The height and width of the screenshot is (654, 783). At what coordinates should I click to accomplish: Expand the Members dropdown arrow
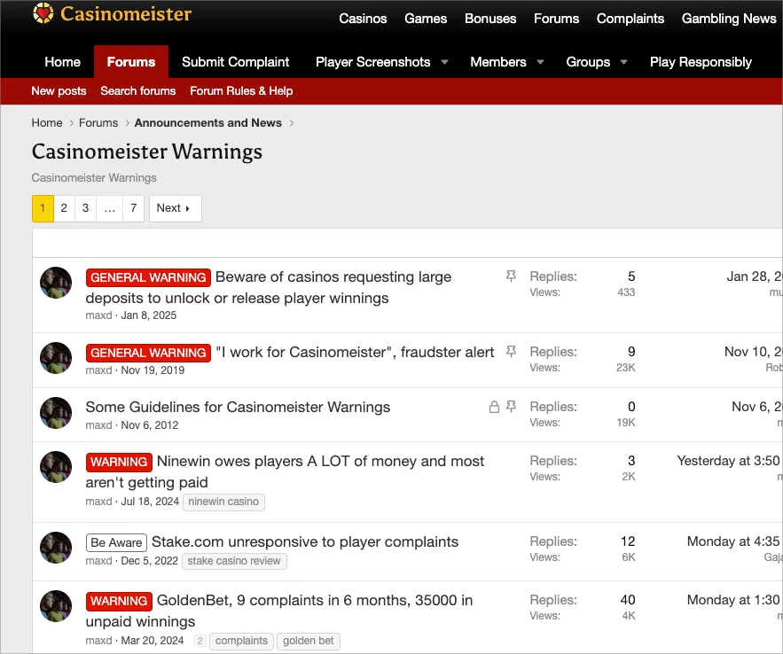[x=540, y=62]
